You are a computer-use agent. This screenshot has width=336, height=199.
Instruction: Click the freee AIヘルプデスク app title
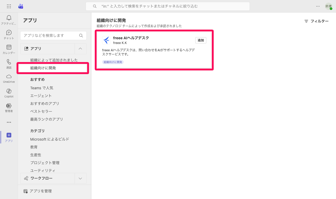point(131,38)
